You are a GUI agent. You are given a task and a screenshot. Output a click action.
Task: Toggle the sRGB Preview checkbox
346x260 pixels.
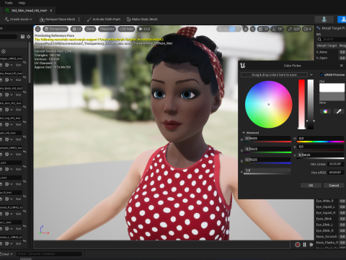[321, 75]
